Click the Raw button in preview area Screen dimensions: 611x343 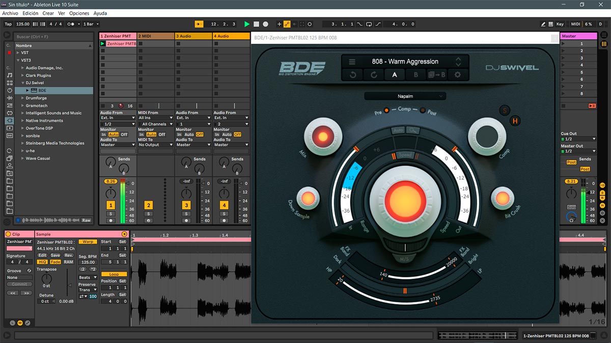(87, 220)
